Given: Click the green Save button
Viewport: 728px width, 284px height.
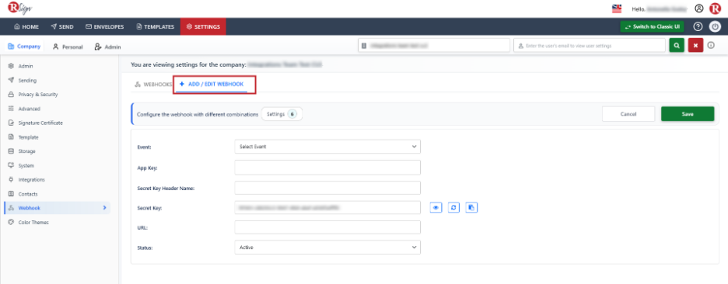Looking at the screenshot, I should 688,114.
